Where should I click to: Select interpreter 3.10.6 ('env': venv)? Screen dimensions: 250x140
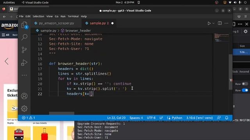(x=200, y=118)
